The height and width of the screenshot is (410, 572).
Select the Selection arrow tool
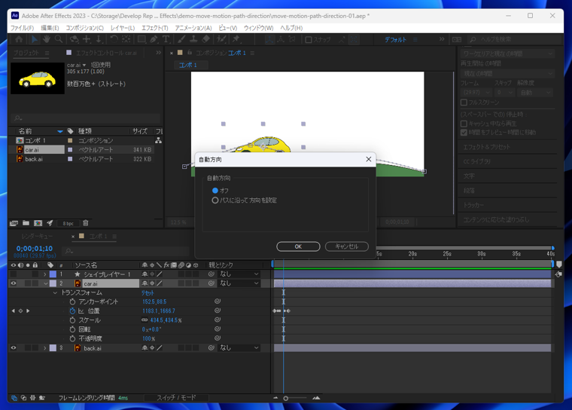[x=35, y=39]
